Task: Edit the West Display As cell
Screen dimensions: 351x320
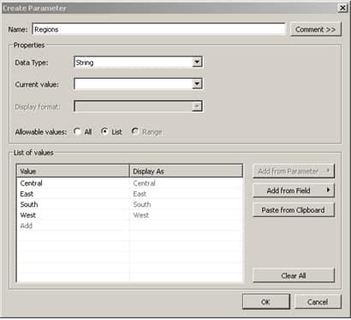Action: (x=186, y=214)
